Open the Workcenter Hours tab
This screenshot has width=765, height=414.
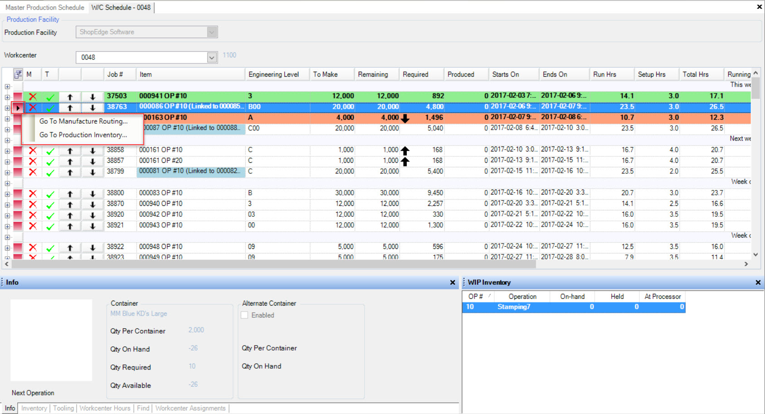[105, 408]
